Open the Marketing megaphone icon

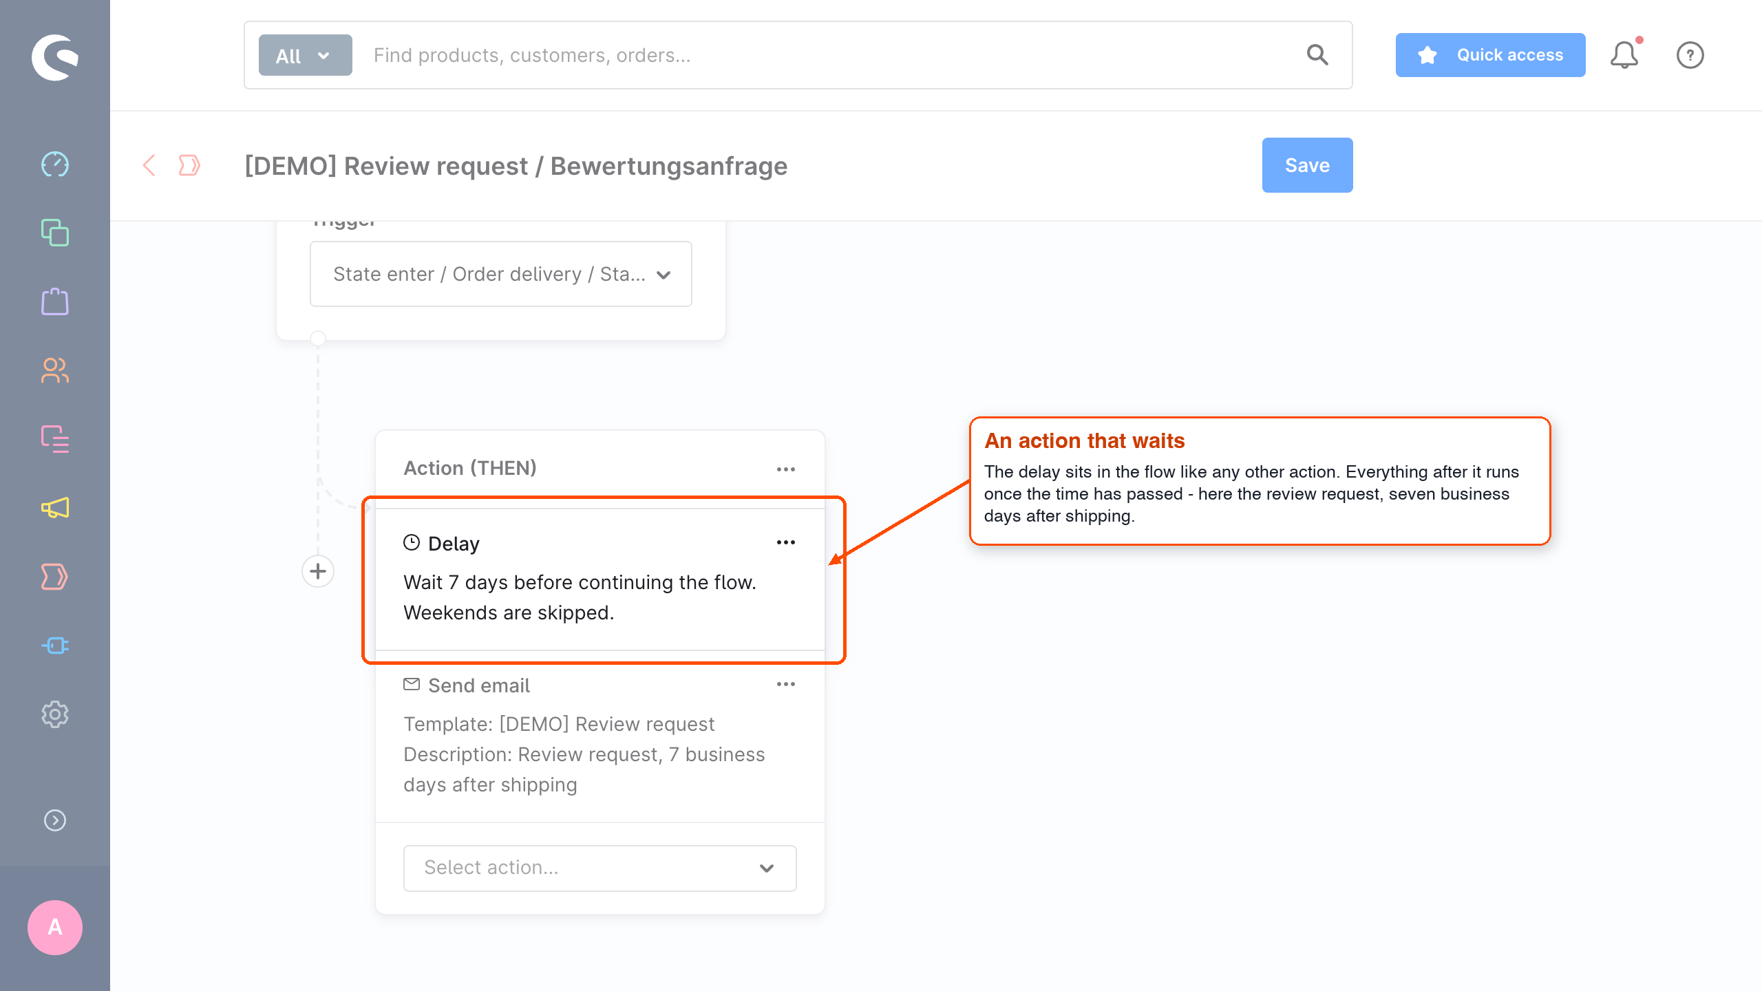pyautogui.click(x=55, y=508)
